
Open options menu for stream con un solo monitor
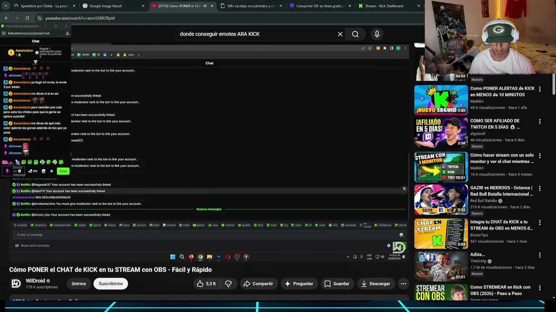point(540,156)
